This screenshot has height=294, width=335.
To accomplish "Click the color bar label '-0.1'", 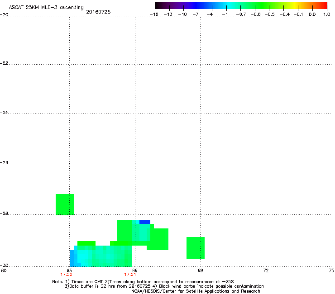I will coord(298,14).
